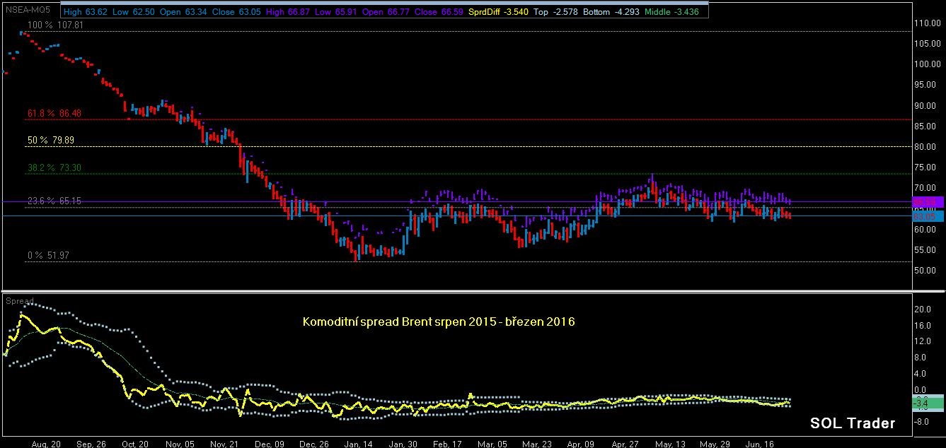Screen dimensions: 946x448
Task: Click the Spread panel label
Action: coord(20,301)
